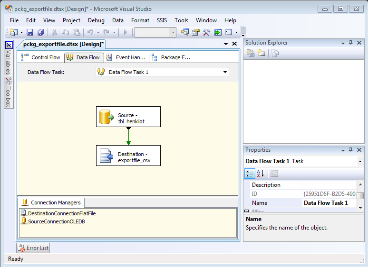Close the pckg_exportfile.dtsx document
Viewport: 368px width, 267px height.
click(234, 44)
